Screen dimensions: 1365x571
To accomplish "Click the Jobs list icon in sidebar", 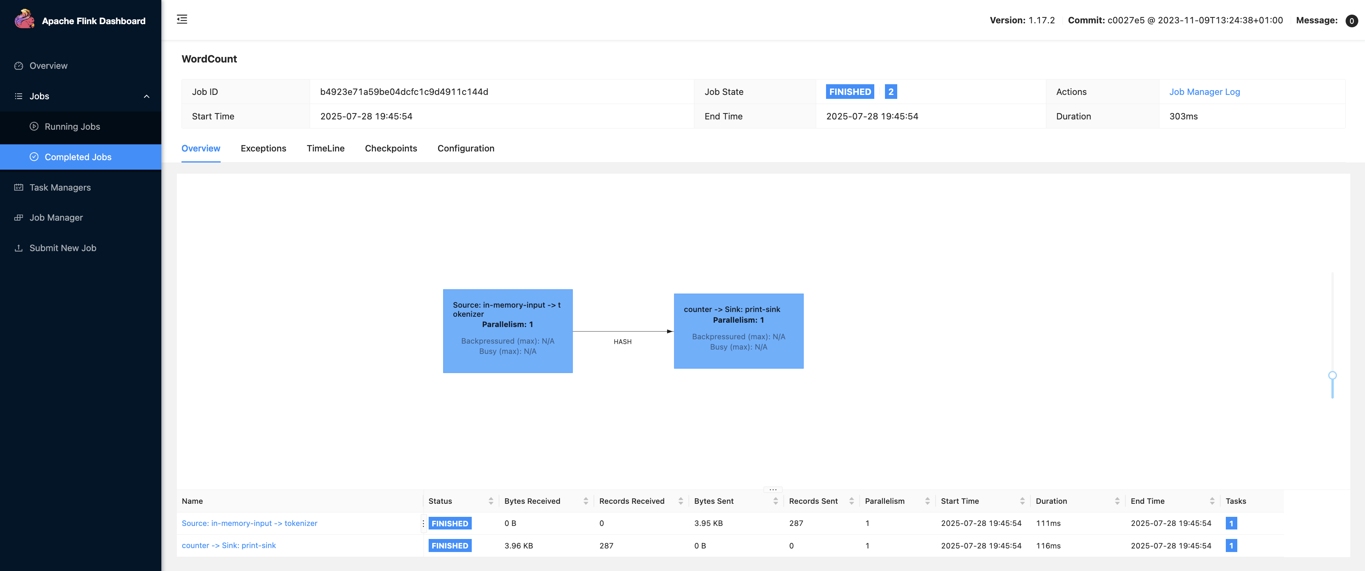I will 19,96.
